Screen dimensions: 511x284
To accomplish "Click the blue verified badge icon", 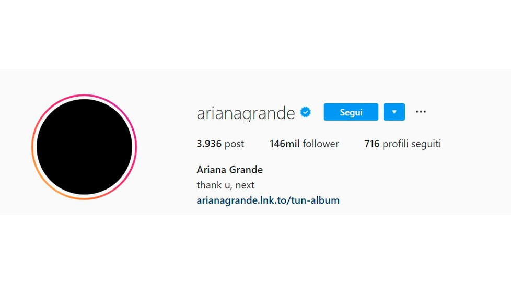I will click(x=305, y=112).
